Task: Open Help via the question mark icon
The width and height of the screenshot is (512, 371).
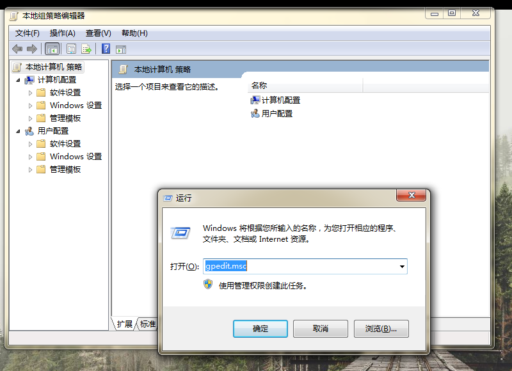Action: (x=106, y=49)
